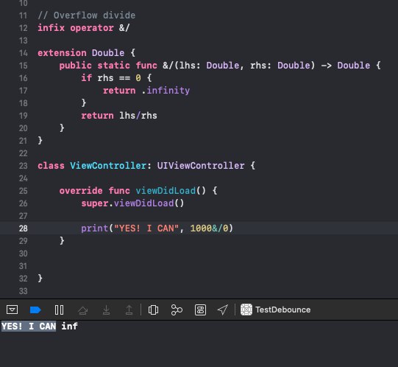Click the TestDebounce app icon
The image size is (398, 367).
click(x=246, y=310)
